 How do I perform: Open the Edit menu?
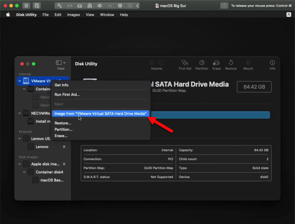[58, 15]
